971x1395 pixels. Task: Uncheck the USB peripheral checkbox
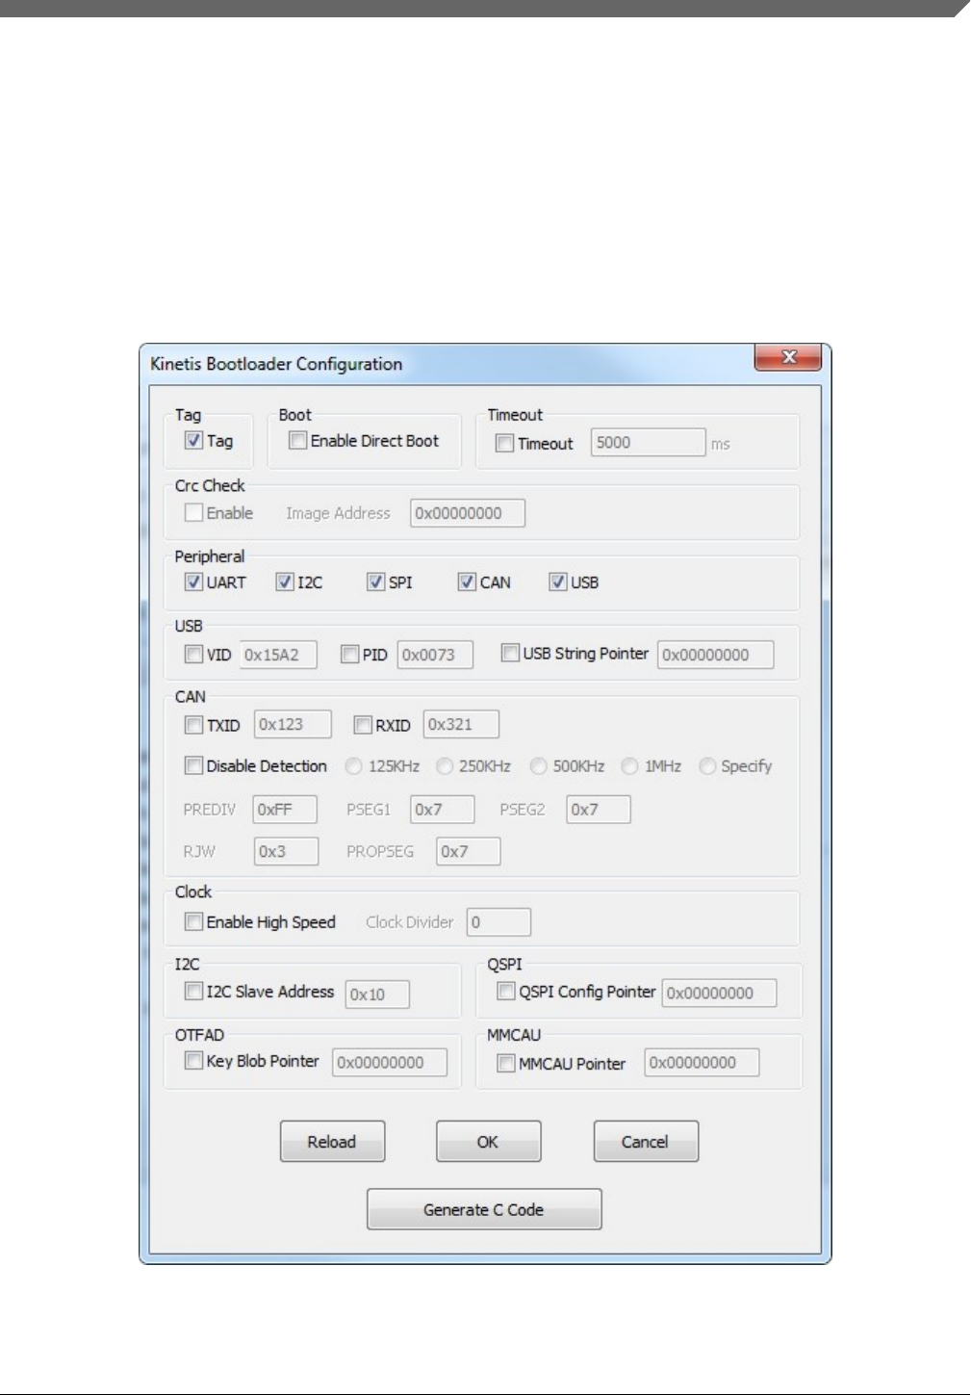point(557,582)
